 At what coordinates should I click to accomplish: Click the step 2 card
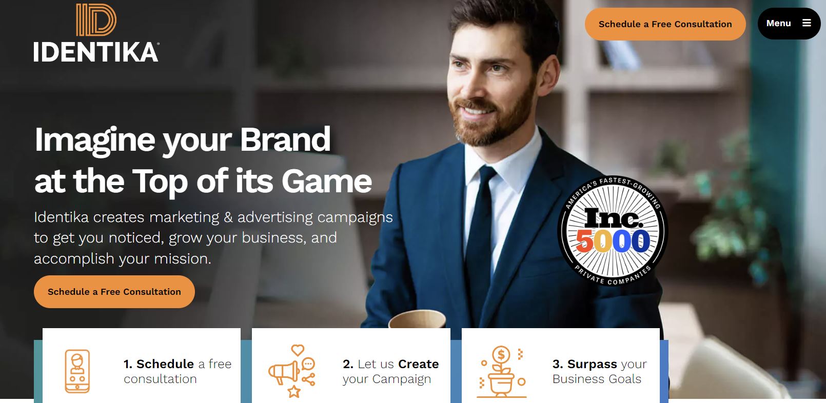coord(351,365)
